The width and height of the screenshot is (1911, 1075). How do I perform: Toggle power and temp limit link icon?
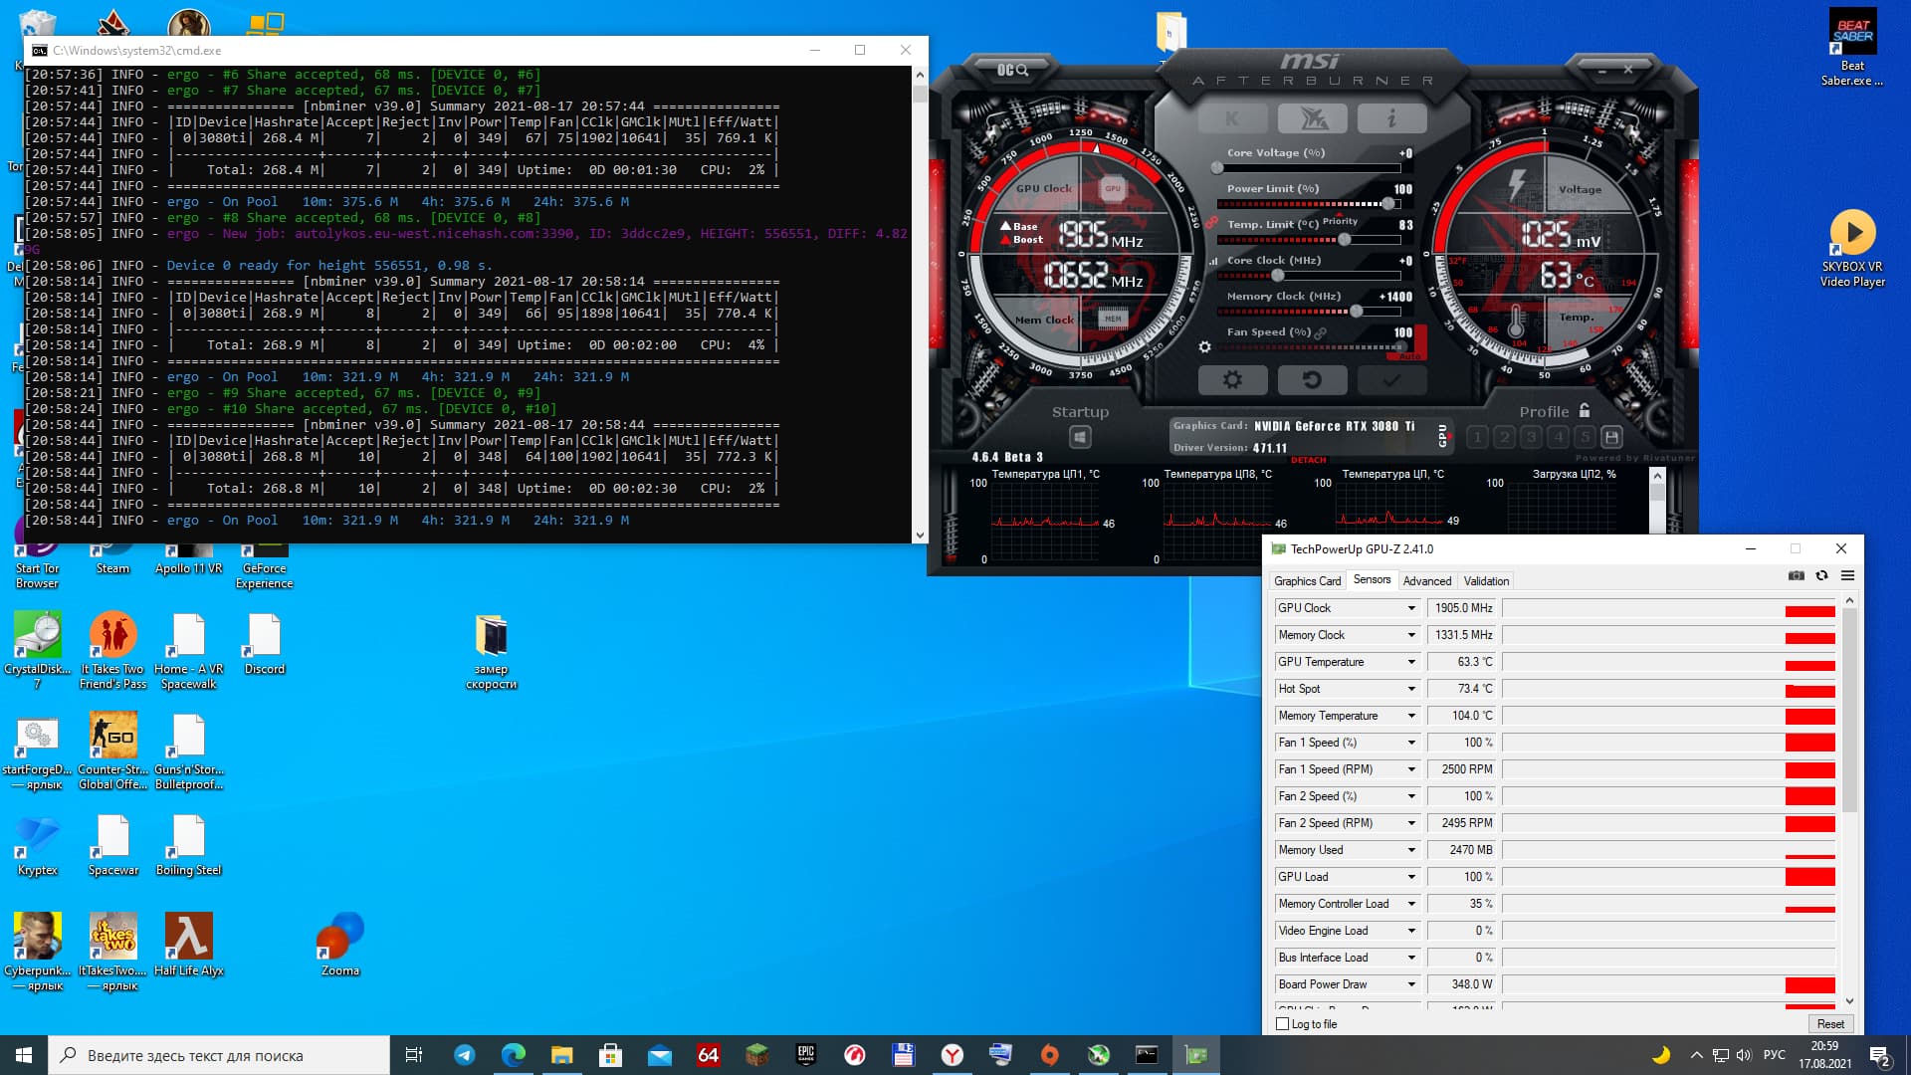(x=1211, y=223)
